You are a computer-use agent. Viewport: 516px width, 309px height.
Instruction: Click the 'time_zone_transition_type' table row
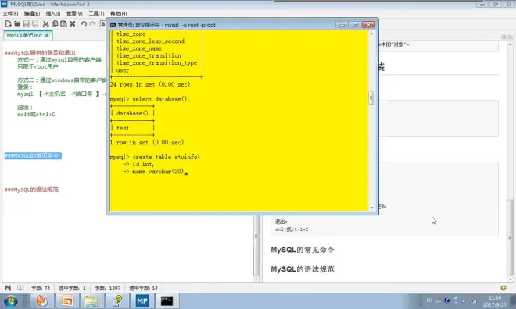click(156, 62)
